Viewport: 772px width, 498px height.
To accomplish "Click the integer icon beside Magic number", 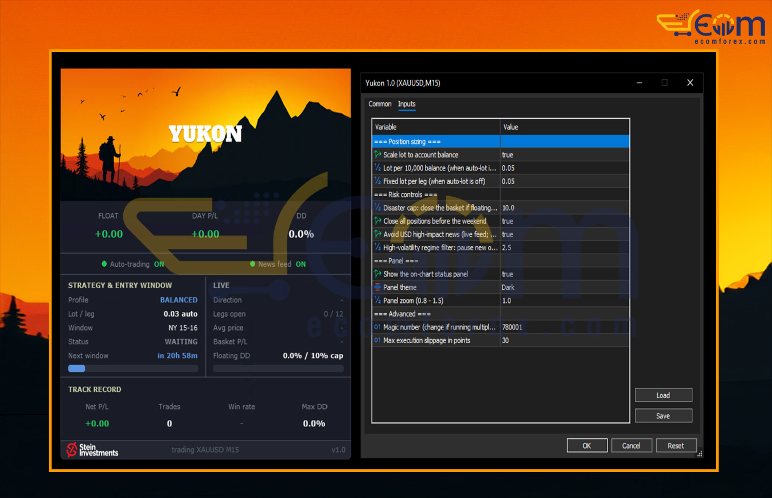I will click(377, 327).
